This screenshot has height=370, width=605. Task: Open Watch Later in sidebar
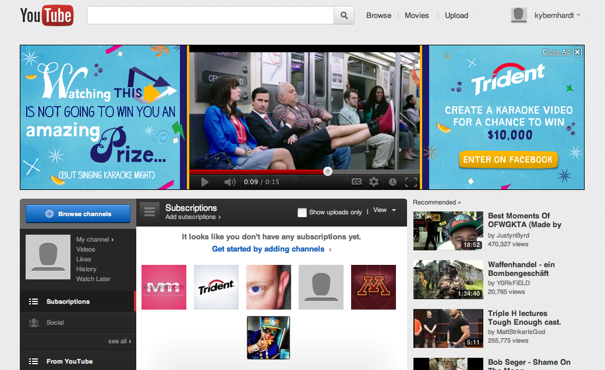point(93,279)
